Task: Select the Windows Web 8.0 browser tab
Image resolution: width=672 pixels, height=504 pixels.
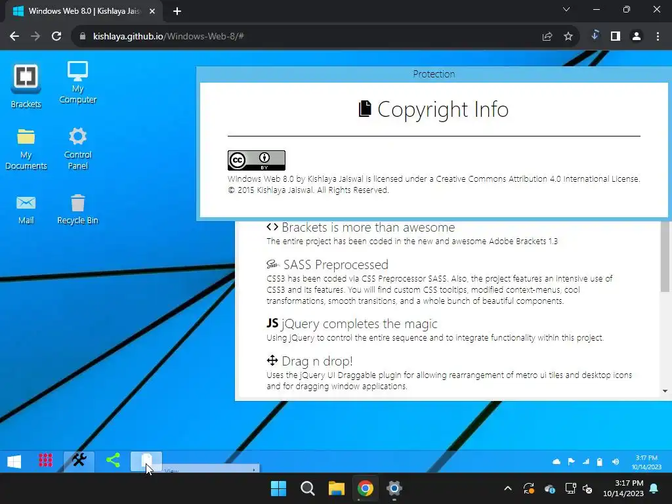Action: click(84, 11)
